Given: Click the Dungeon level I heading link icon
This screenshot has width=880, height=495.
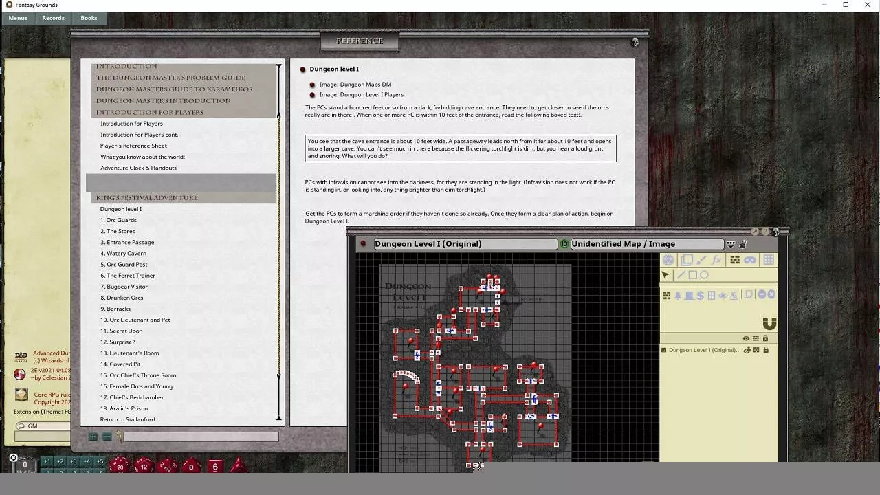Looking at the screenshot, I should [x=302, y=69].
